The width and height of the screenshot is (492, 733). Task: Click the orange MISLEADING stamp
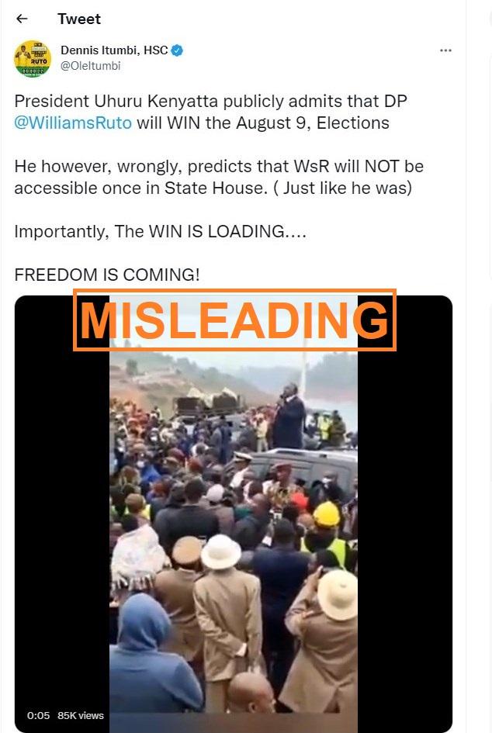(235, 320)
